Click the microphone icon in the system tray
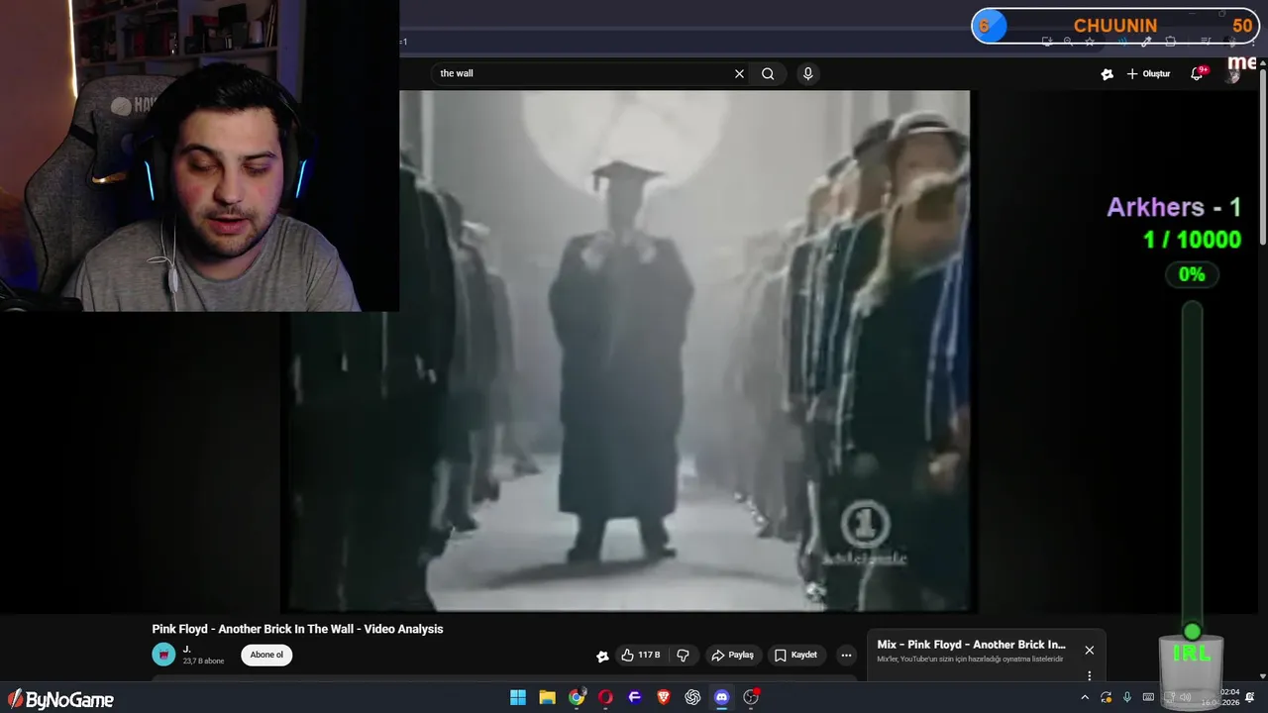The height and width of the screenshot is (713, 1268). tap(1127, 697)
